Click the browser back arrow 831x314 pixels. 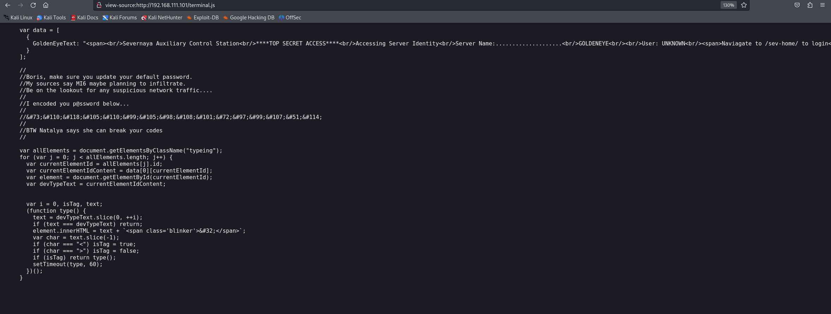pos(7,5)
